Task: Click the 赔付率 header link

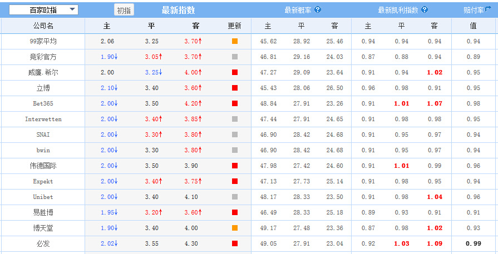Action: [474, 10]
